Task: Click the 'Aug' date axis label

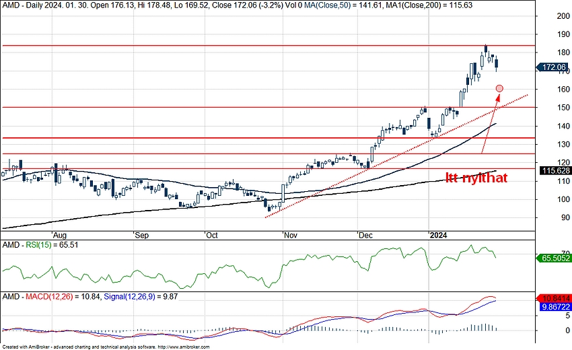Action: coord(59,235)
